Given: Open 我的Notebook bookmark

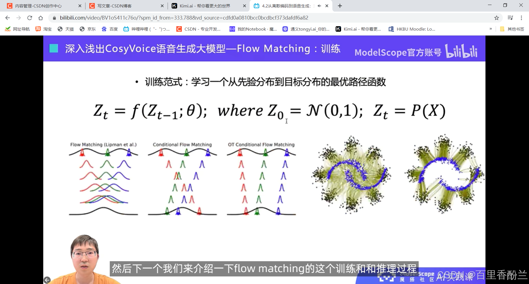Looking at the screenshot, I should [253, 29].
